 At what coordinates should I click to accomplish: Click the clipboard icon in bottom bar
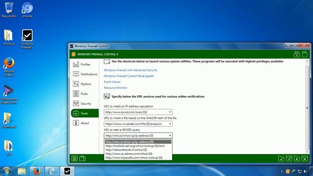[x=83, y=158]
